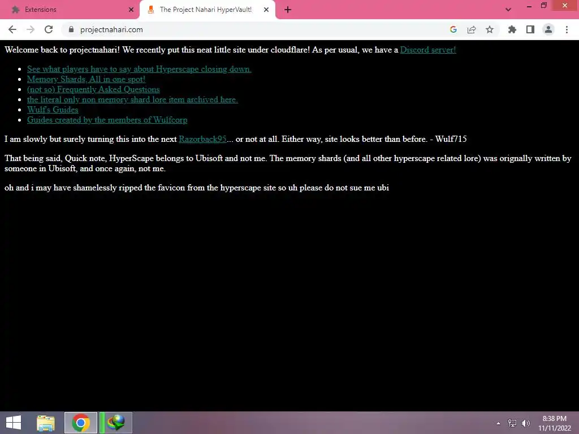The image size is (579, 434).
Task: Open the Discord server link
Action: (428, 50)
